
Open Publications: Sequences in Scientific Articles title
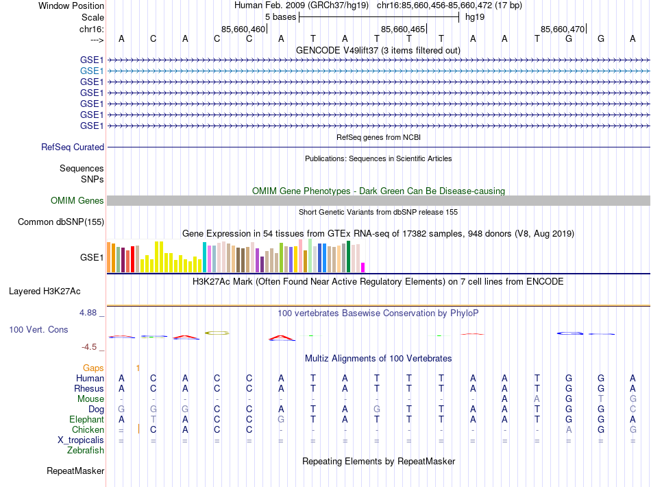click(x=378, y=158)
